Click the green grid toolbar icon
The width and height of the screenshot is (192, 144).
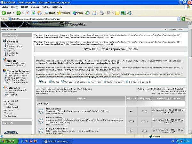click(x=123, y=13)
